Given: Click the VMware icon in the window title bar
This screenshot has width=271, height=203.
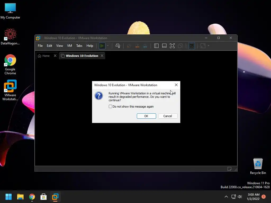Looking at the screenshot, I should pyautogui.click(x=38, y=38).
